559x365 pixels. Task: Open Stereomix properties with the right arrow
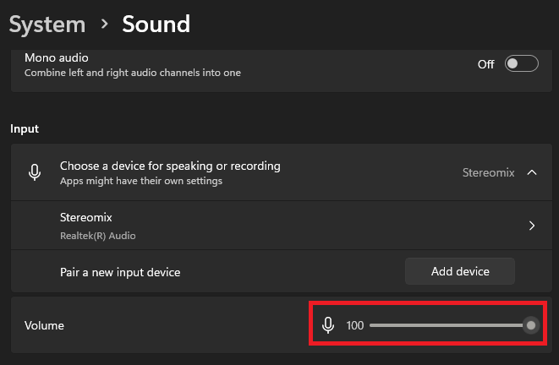[x=532, y=226]
